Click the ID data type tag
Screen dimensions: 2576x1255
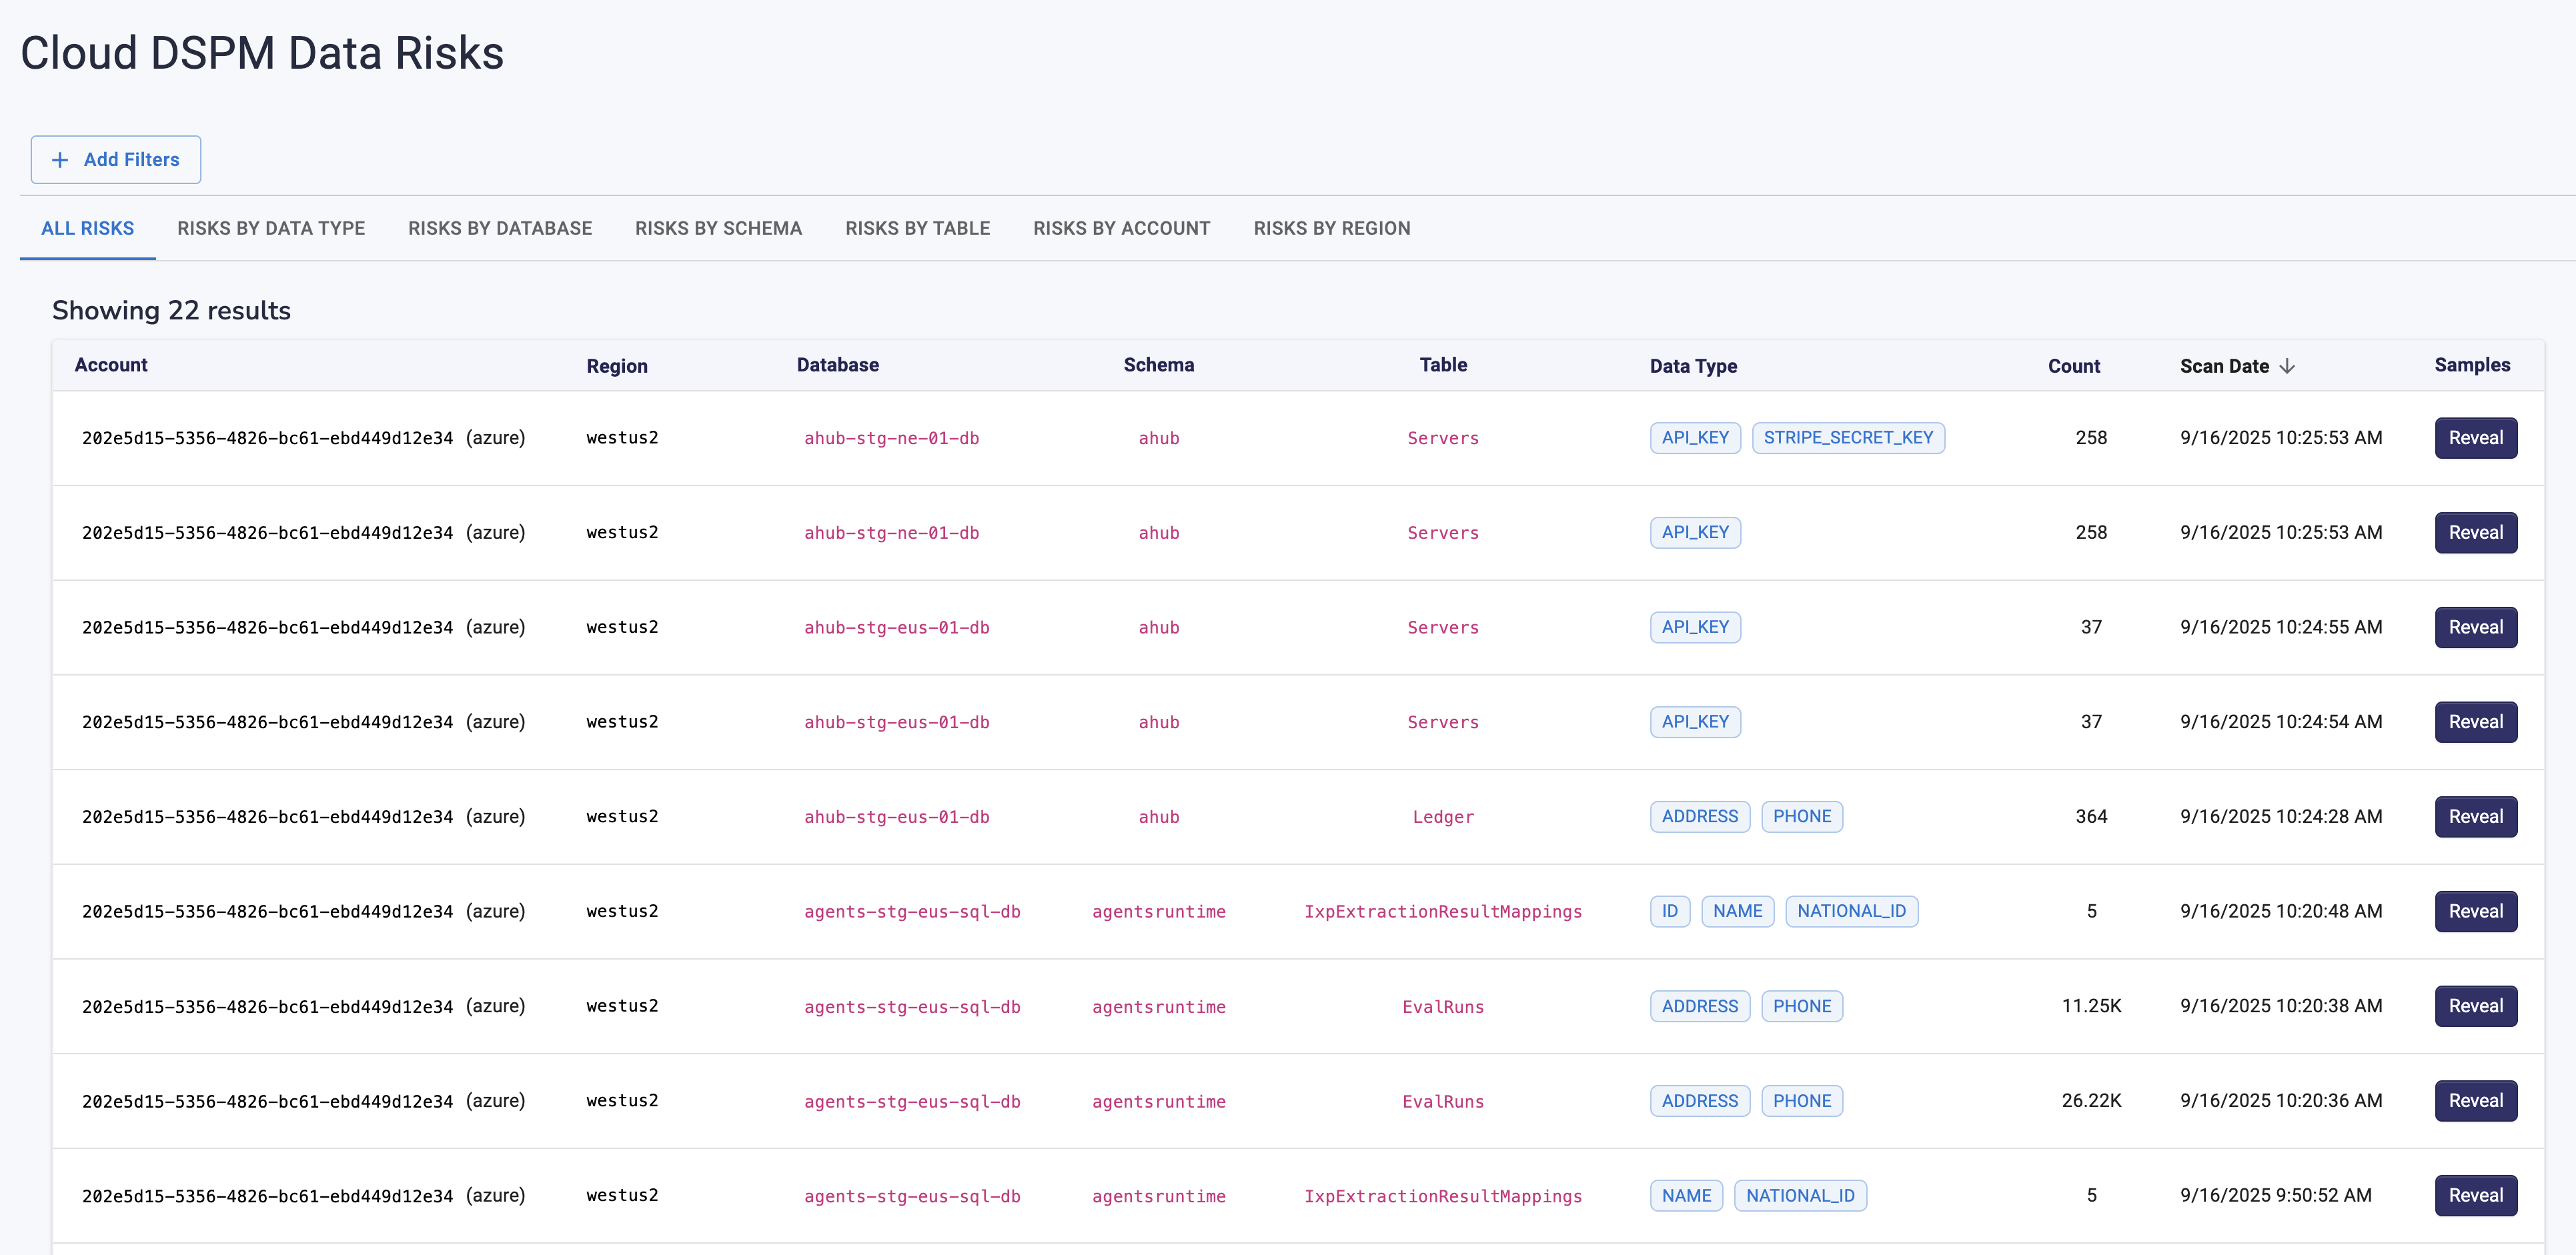pos(1670,911)
